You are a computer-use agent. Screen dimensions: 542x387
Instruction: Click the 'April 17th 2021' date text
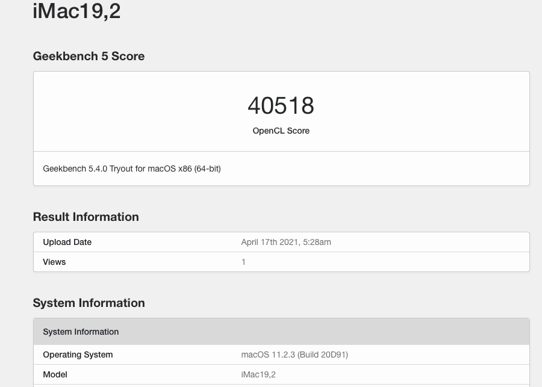coord(269,242)
